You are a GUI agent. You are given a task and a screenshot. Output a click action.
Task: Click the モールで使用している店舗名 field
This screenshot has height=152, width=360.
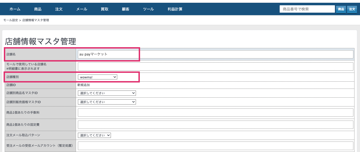(x=216, y=66)
